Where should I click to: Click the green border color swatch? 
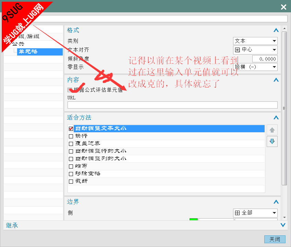click(193, 219)
